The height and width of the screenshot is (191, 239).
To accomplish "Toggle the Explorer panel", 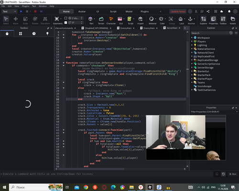I will [204, 20].
